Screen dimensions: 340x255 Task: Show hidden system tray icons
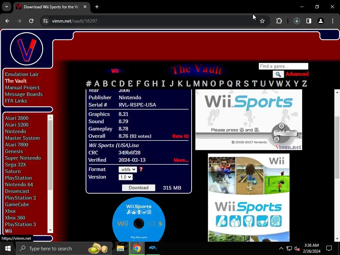coord(281,248)
